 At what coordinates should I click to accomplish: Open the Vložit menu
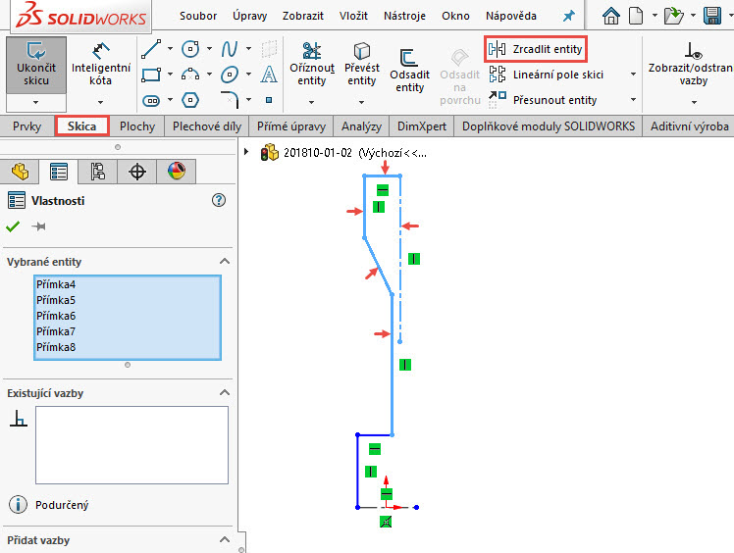[353, 16]
